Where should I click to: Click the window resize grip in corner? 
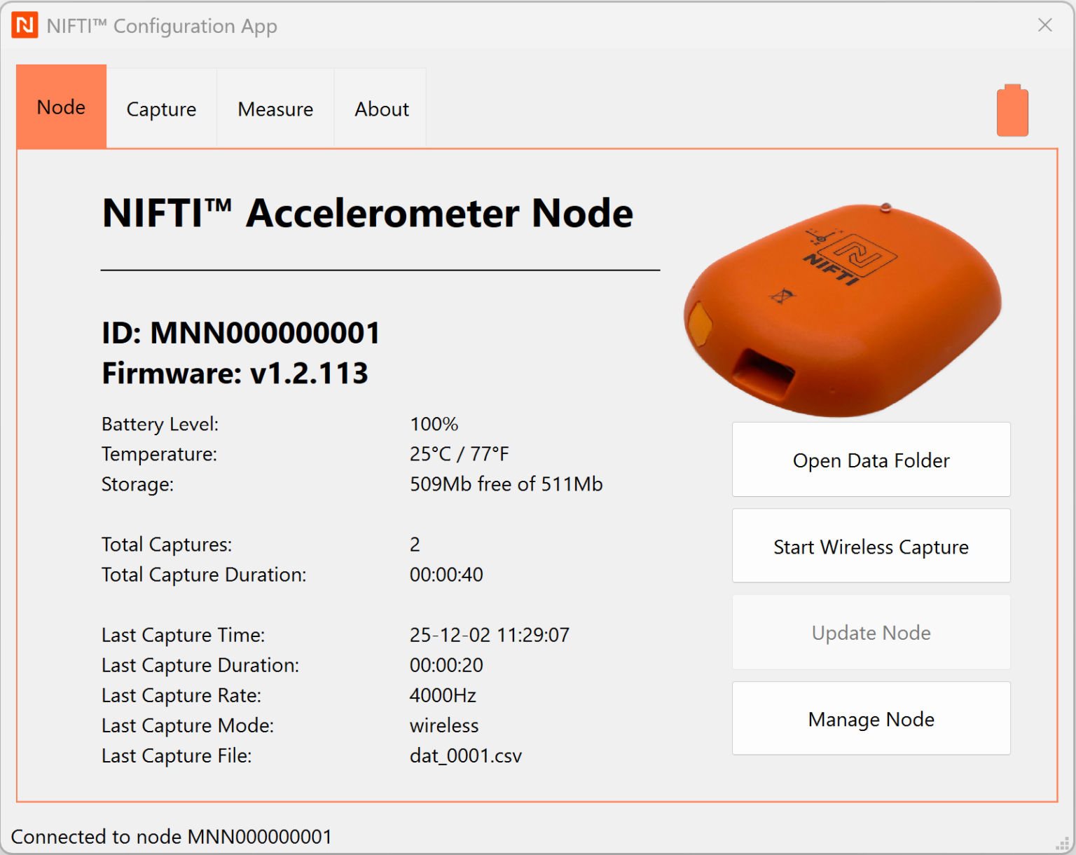[x=1063, y=844]
